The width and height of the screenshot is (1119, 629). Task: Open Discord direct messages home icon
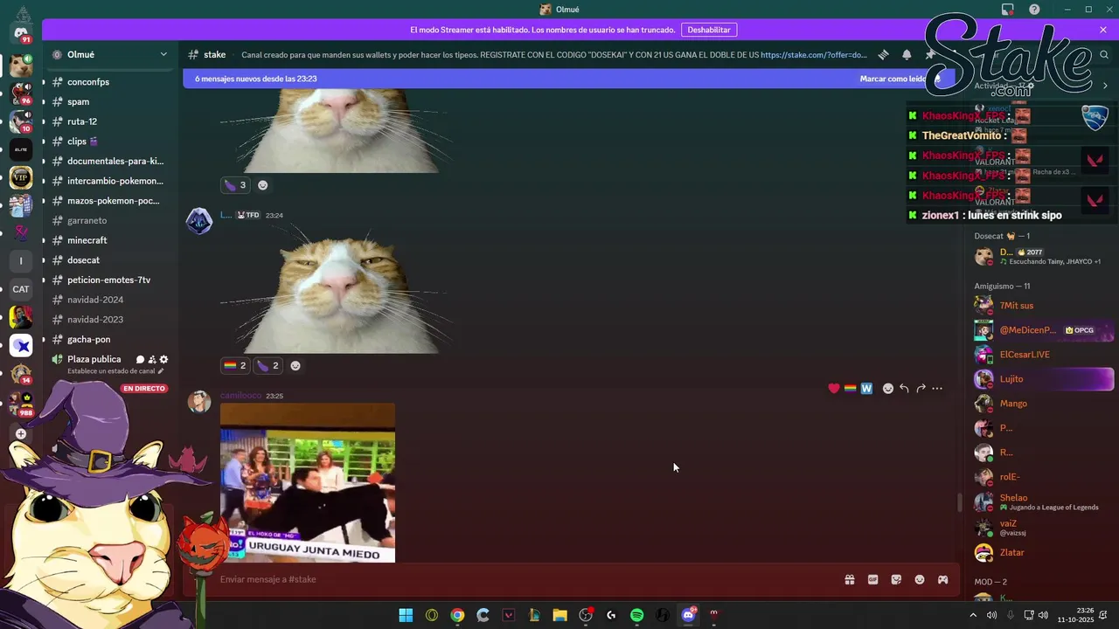[x=21, y=33]
